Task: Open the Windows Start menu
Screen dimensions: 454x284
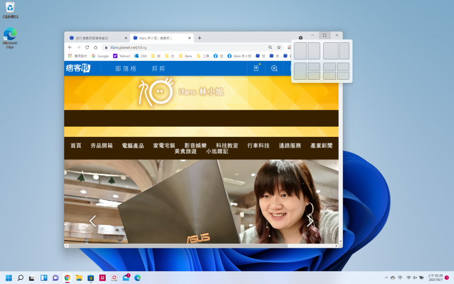Action: (x=9, y=278)
